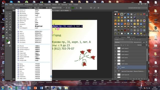The image size is (160, 90).
Task: Hide the 'Слой 3 копия 10' layer
Action: pyautogui.click(x=115, y=75)
